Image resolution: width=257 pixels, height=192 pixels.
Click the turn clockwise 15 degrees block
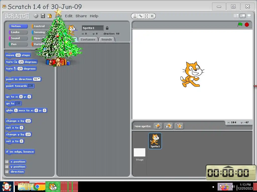pyautogui.click(x=21, y=62)
